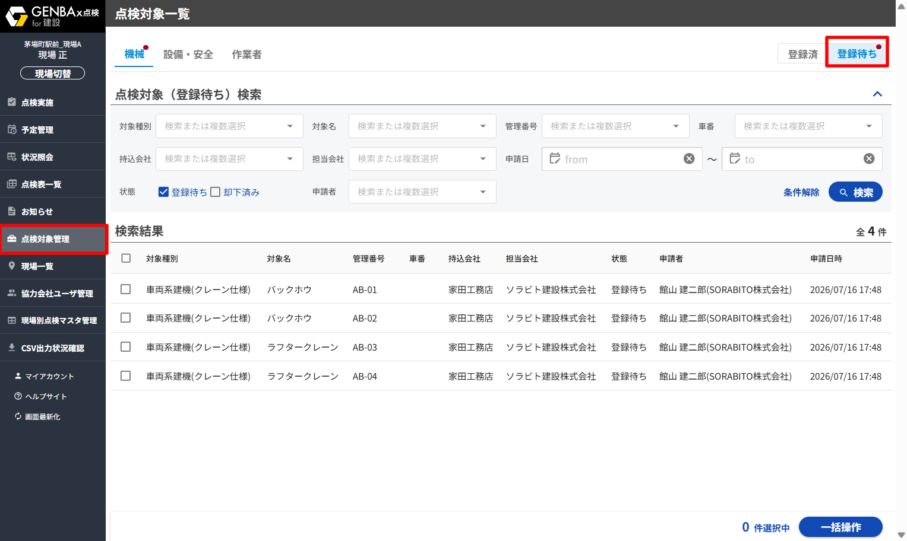Open the 持込会社 dropdown
This screenshot has width=907, height=541.
(x=229, y=158)
